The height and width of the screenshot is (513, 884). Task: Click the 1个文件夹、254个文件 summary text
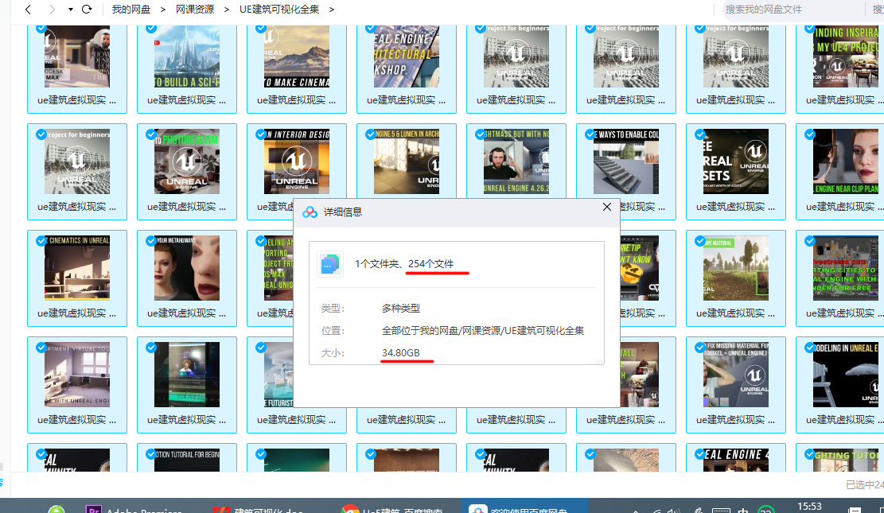404,264
